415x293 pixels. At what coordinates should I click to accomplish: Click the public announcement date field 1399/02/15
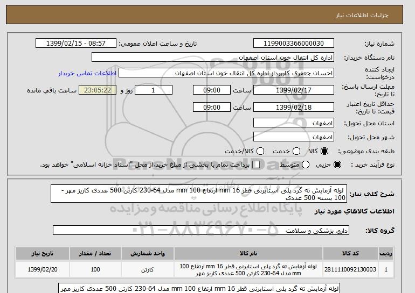point(76,44)
